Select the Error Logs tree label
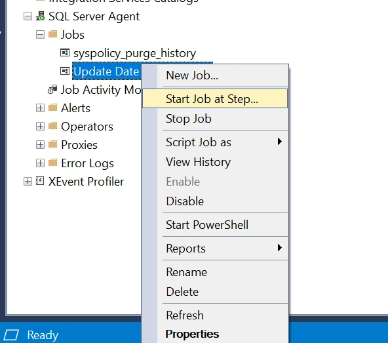 pos(87,163)
